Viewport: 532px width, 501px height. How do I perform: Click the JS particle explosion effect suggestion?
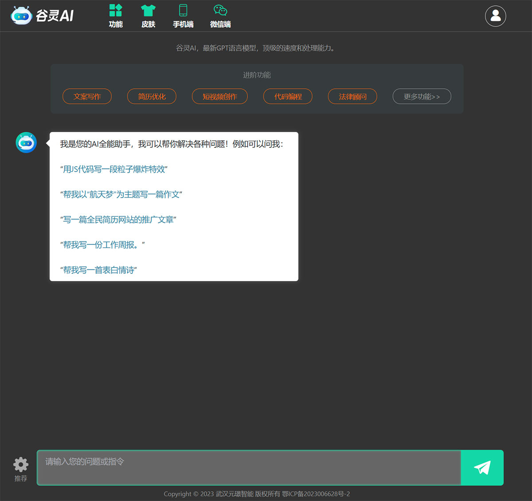click(x=113, y=169)
